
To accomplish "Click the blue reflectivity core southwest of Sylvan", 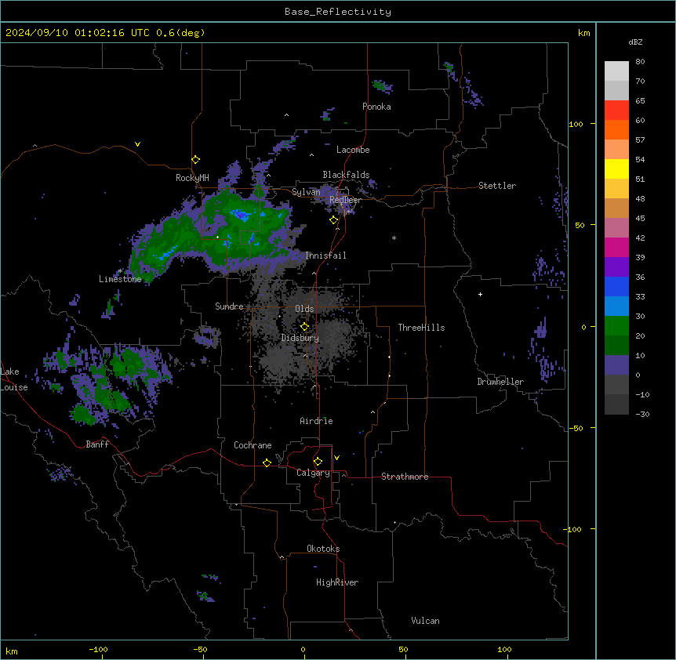I will tap(240, 214).
